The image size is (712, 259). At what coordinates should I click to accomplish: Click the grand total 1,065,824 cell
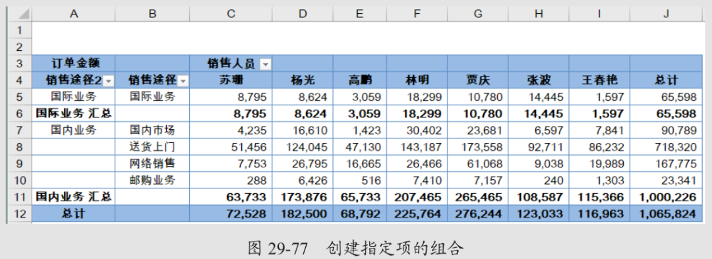pyautogui.click(x=666, y=214)
